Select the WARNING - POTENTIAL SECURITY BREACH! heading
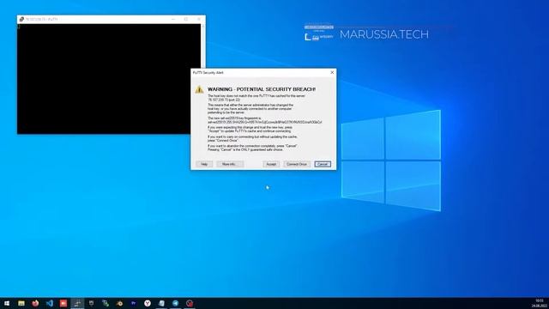The width and height of the screenshot is (549, 309). [x=262, y=89]
